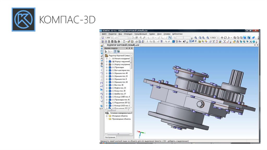Open the Спецификация menu

tap(141, 34)
